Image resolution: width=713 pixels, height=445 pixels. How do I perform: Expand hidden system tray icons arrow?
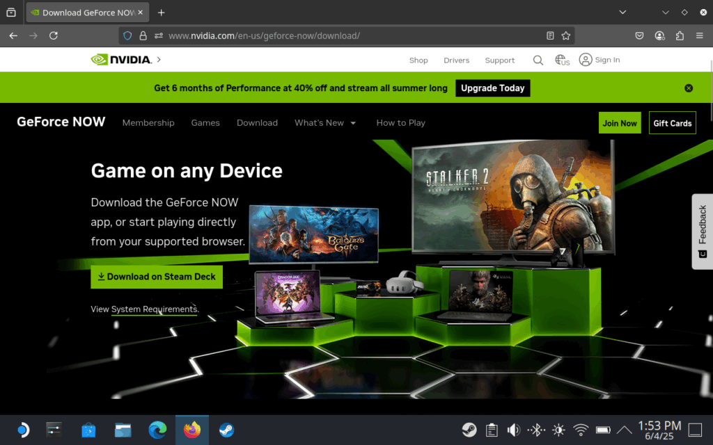pyautogui.click(x=625, y=430)
